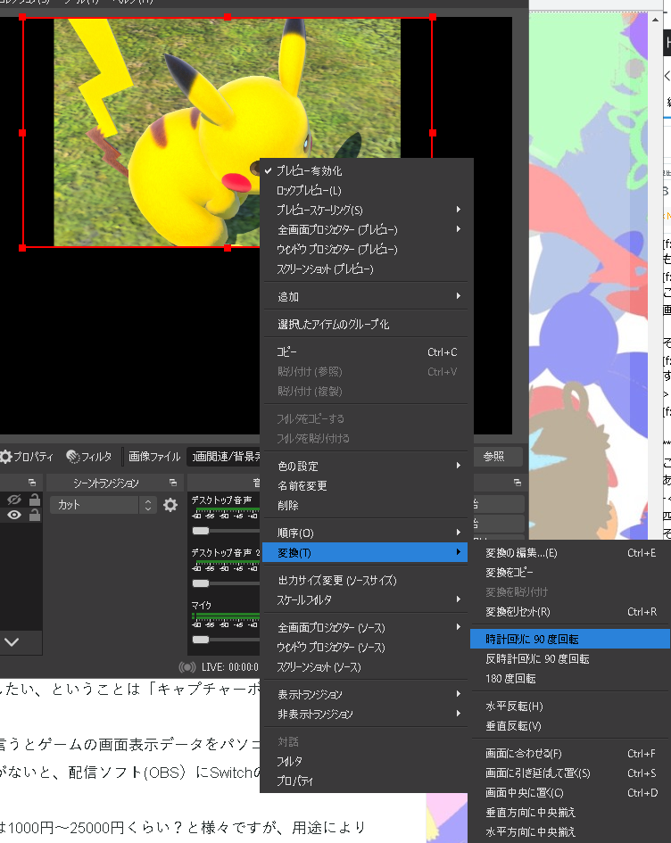Click the LIVE broadcast status icon
The width and height of the screenshot is (671, 843).
click(x=187, y=667)
